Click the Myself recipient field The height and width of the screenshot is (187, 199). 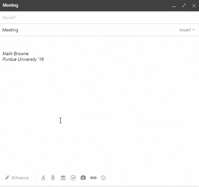coord(99,17)
